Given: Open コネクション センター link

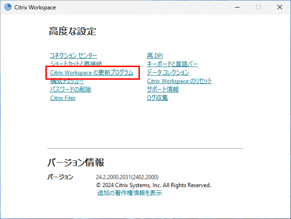Looking at the screenshot, I should pos(73,56).
